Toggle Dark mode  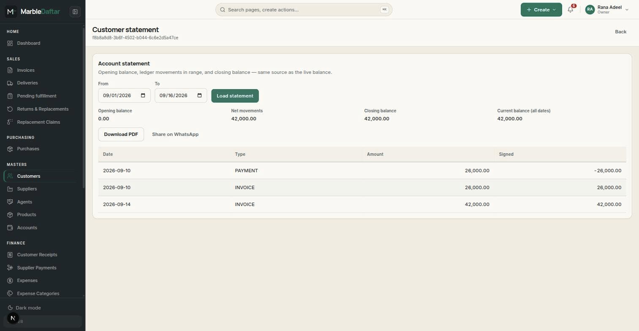pos(24,308)
